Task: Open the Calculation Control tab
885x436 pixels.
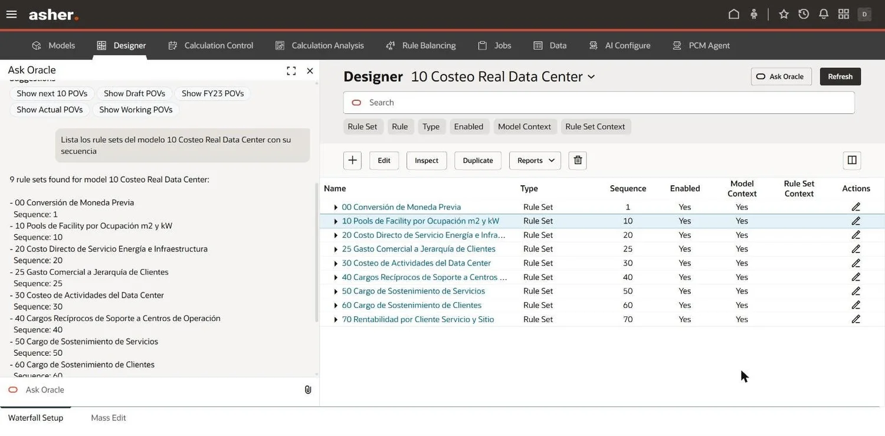Action: (211, 45)
